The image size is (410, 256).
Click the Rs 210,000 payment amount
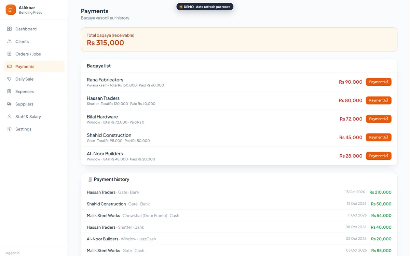click(381, 192)
